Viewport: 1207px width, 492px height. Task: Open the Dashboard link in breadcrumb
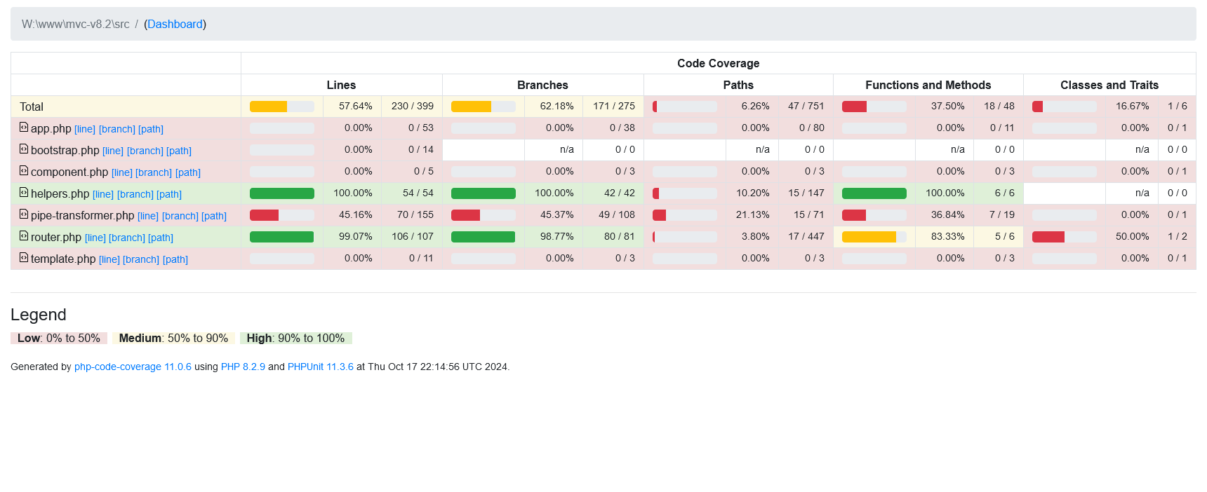[x=175, y=24]
